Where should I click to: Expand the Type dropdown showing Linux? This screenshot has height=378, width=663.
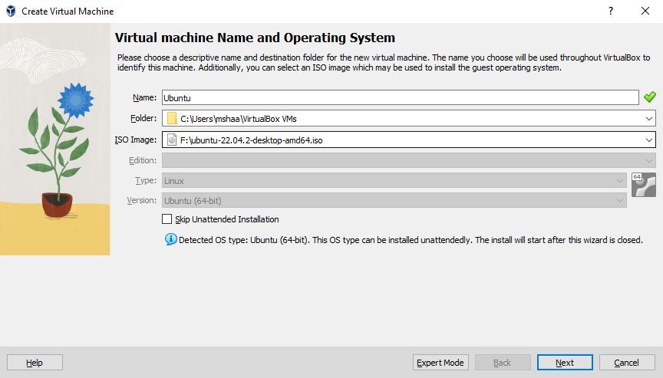tap(620, 181)
